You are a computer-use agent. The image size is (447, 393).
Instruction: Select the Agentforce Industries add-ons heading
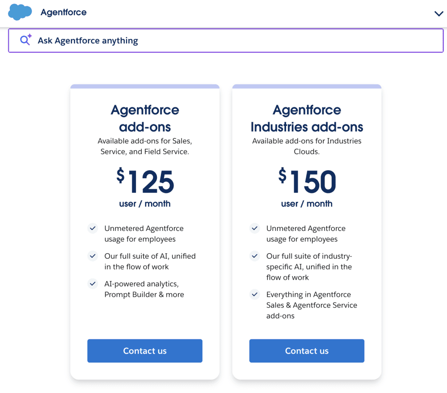(x=307, y=118)
